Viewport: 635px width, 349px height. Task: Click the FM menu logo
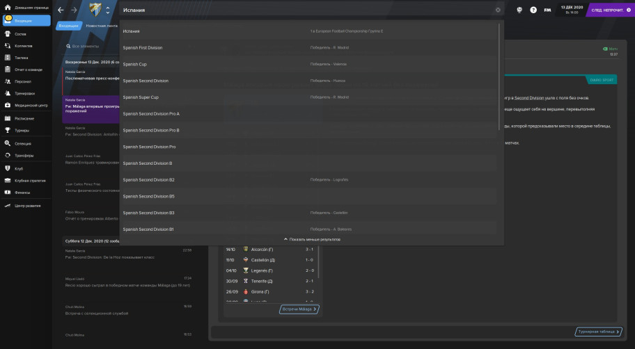point(548,10)
